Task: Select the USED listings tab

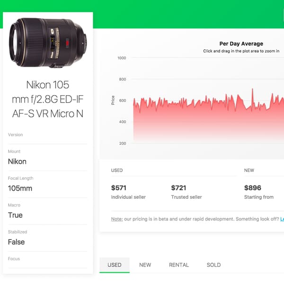Action: (x=115, y=265)
